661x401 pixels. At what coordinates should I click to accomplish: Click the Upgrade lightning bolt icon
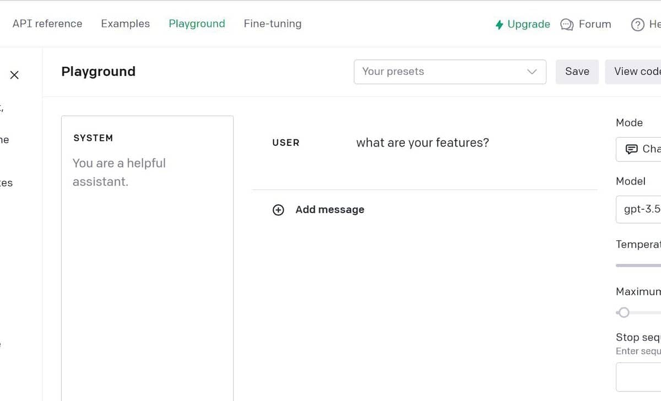(499, 25)
